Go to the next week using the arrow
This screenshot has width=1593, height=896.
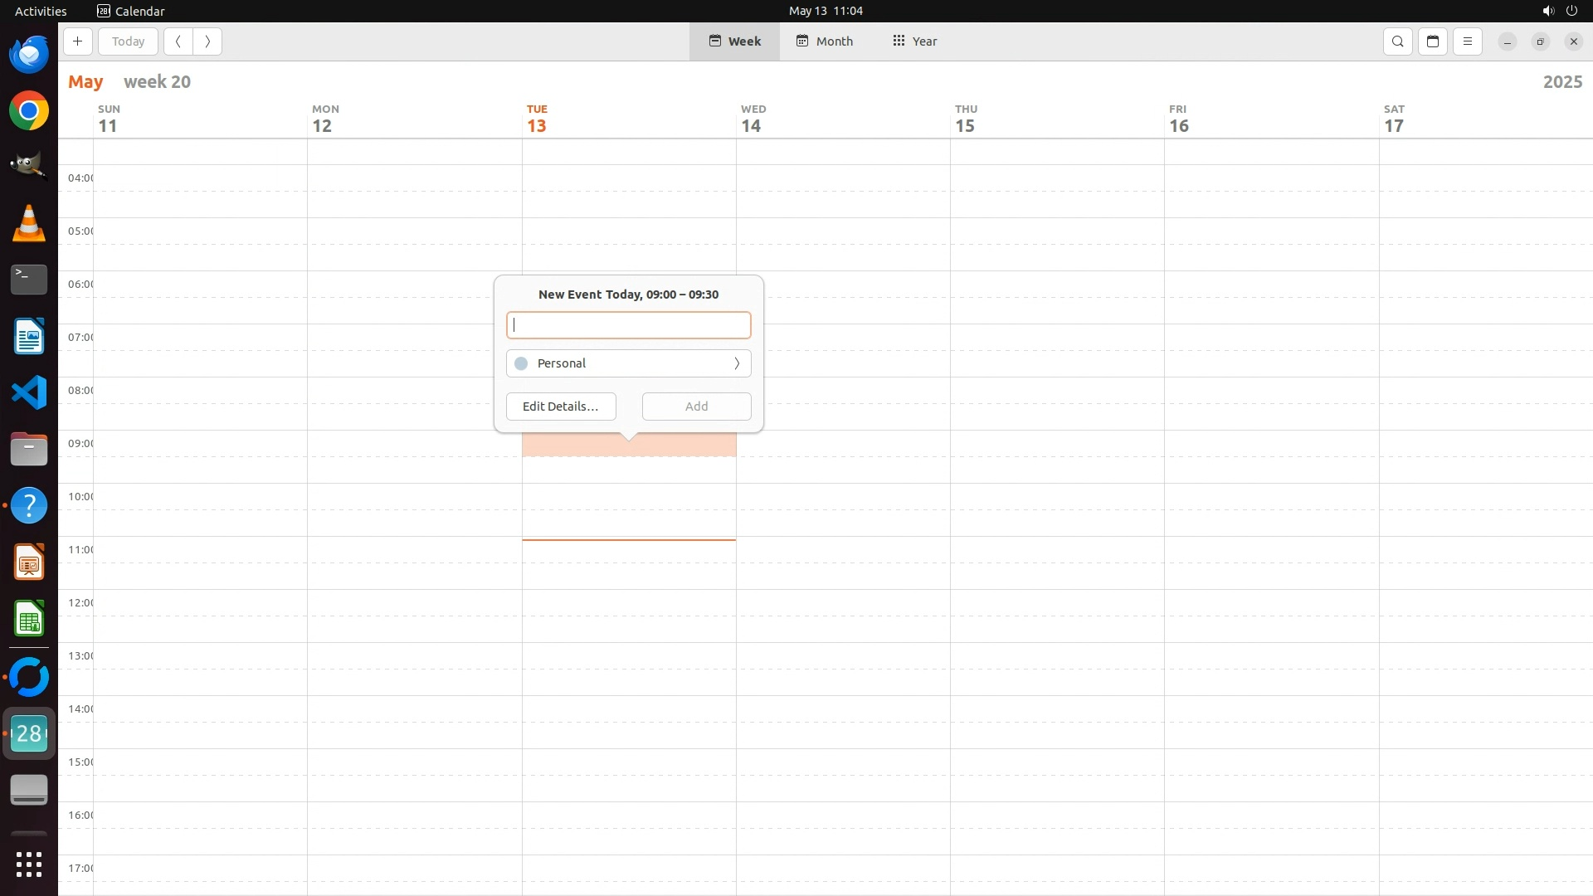pyautogui.click(x=207, y=41)
